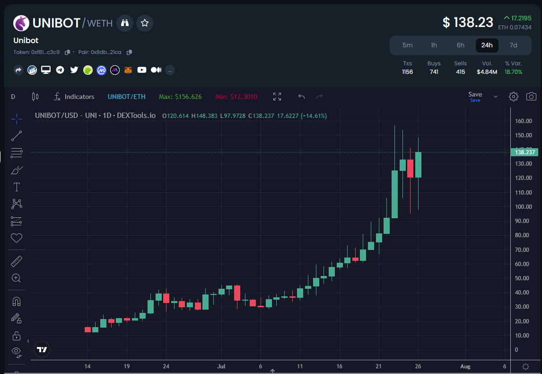Change the chart interval D selector
Screen dimensions: 542x374
(13, 97)
